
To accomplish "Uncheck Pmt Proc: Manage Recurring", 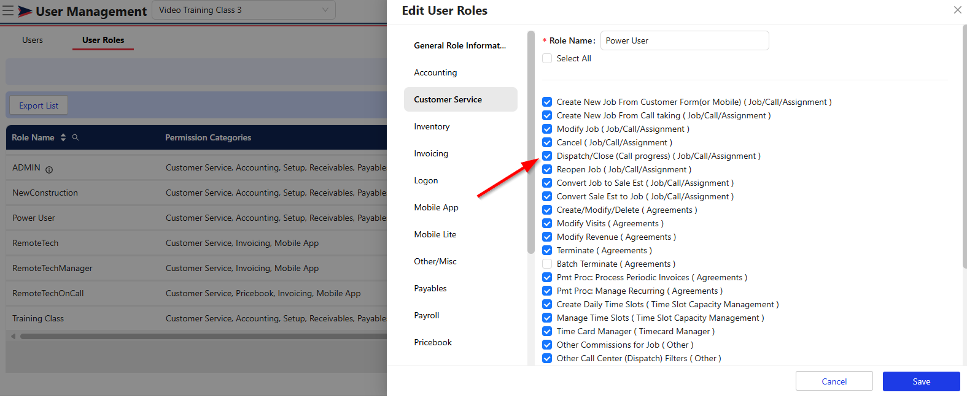I will tap(547, 291).
